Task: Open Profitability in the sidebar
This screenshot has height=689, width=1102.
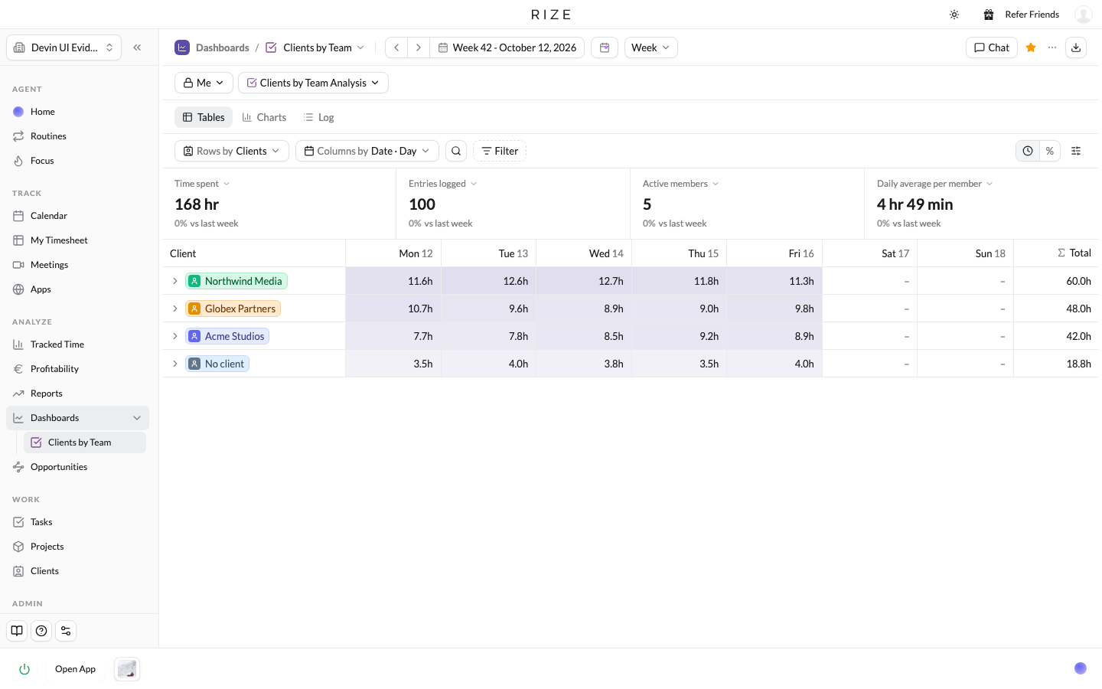Action: point(78,369)
